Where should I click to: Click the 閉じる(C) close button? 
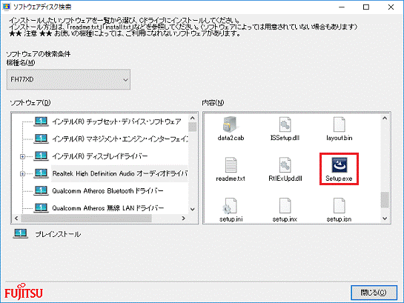374,293
